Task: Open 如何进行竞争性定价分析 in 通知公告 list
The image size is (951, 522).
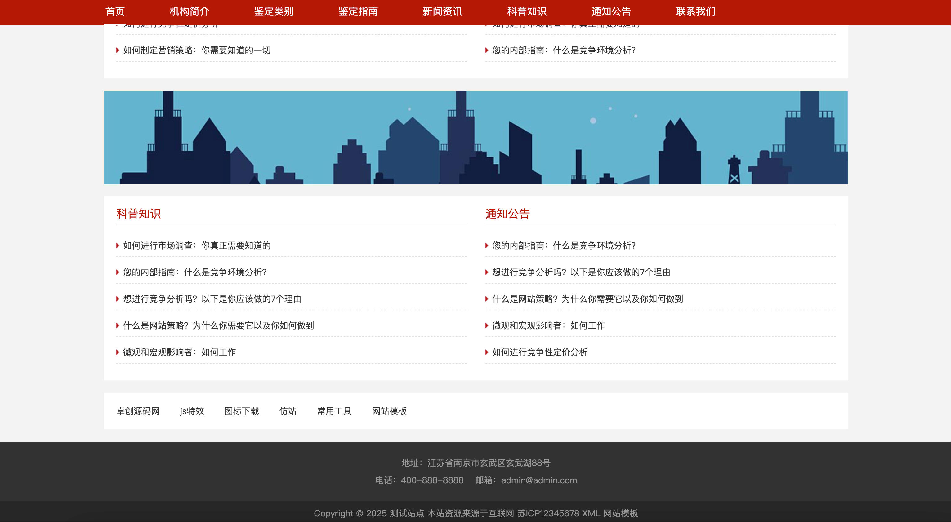Action: pos(540,352)
